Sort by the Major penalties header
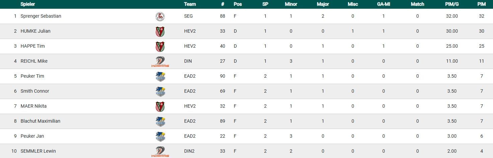The width and height of the screenshot is (493, 158). (323, 4)
